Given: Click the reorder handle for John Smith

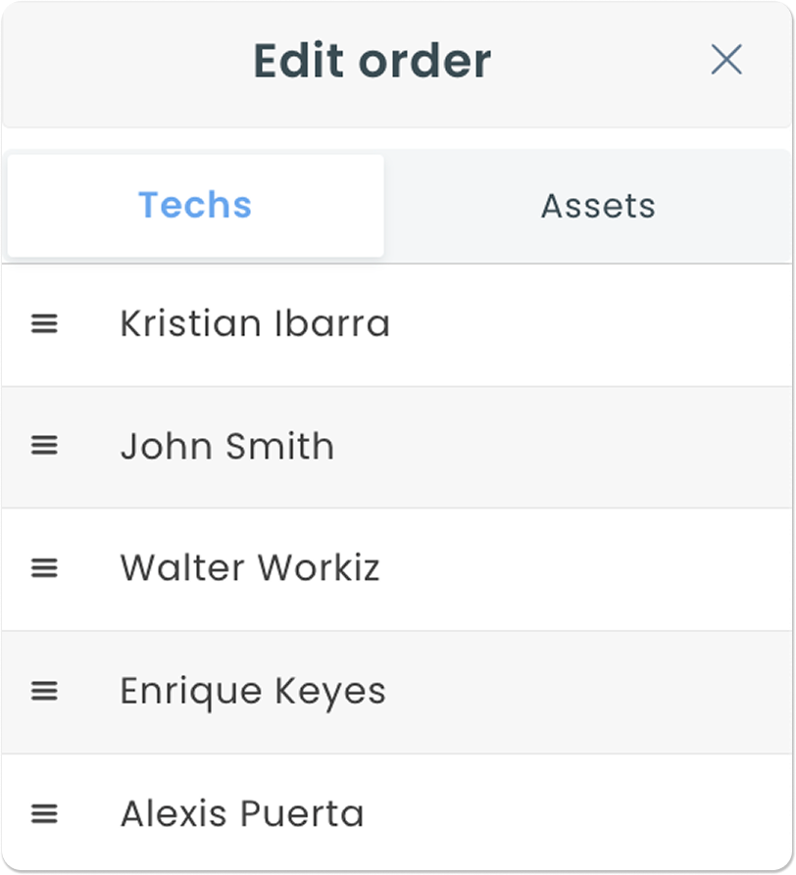Looking at the screenshot, I should click(44, 446).
